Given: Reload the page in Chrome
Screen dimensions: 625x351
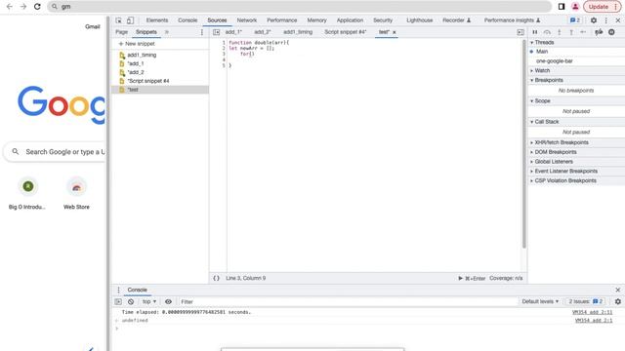Looking at the screenshot, I should (x=37, y=7).
